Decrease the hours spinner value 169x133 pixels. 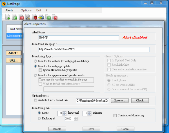coord(64,114)
